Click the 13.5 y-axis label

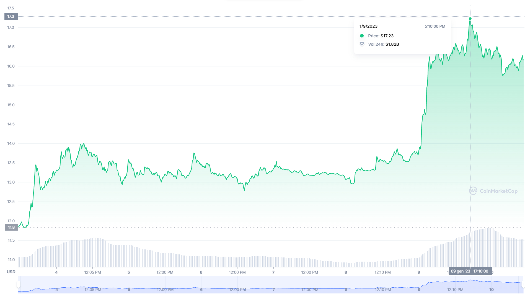(11, 163)
